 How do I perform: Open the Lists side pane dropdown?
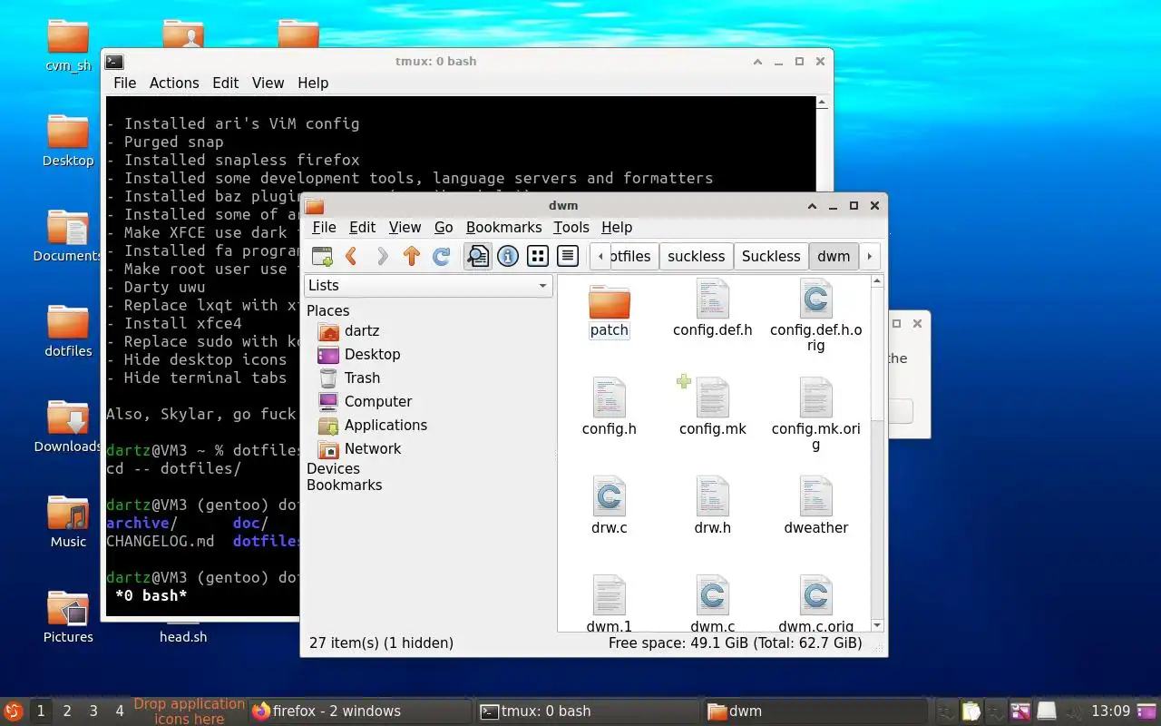click(x=428, y=285)
